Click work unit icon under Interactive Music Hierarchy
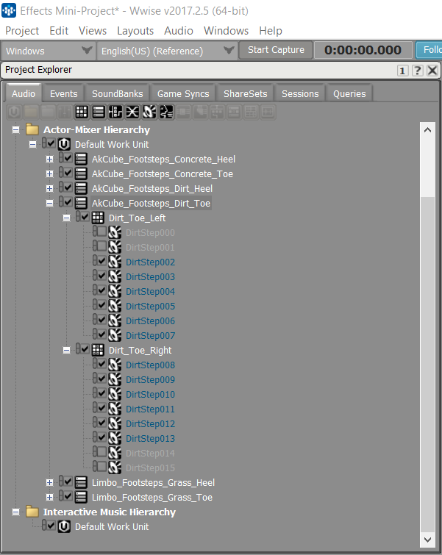The image size is (442, 555). click(64, 526)
